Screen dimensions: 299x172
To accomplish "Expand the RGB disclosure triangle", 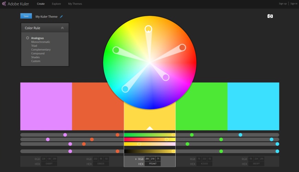I will tap(136, 159).
